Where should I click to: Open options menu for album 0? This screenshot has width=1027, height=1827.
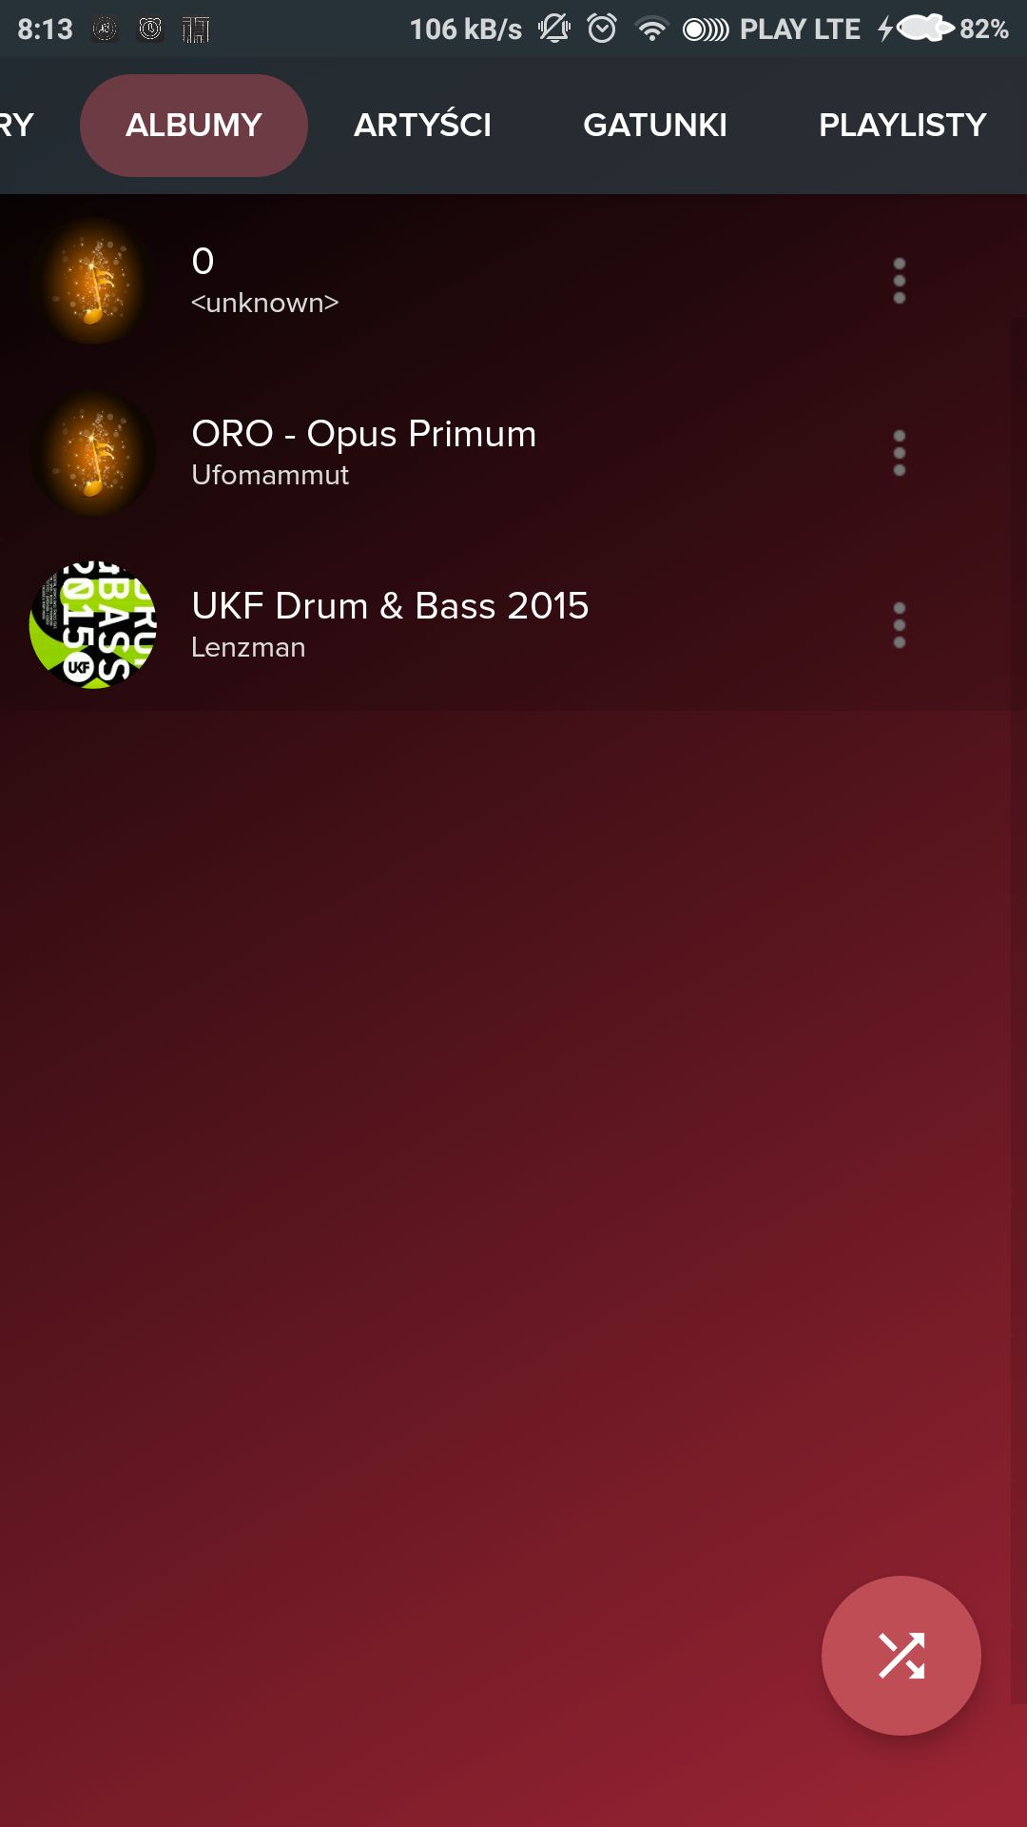(x=899, y=281)
